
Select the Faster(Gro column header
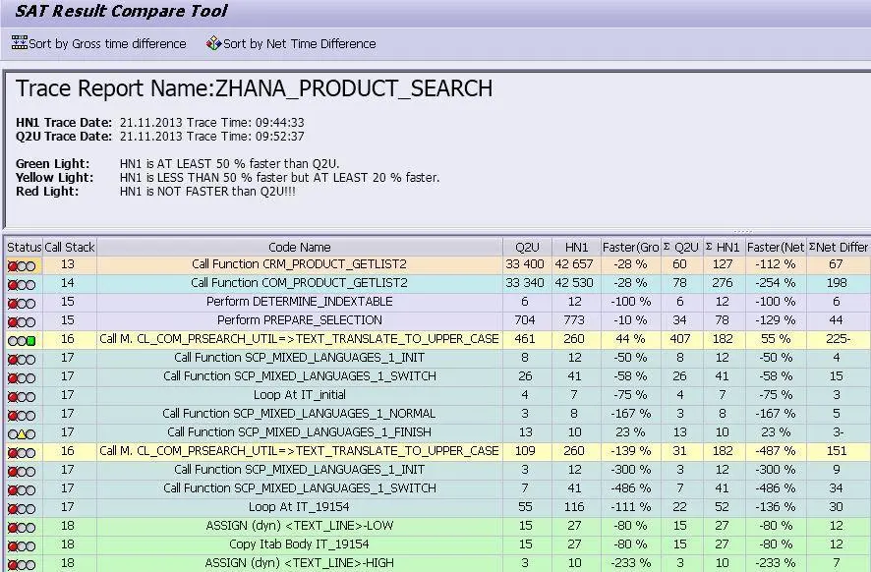(630, 247)
